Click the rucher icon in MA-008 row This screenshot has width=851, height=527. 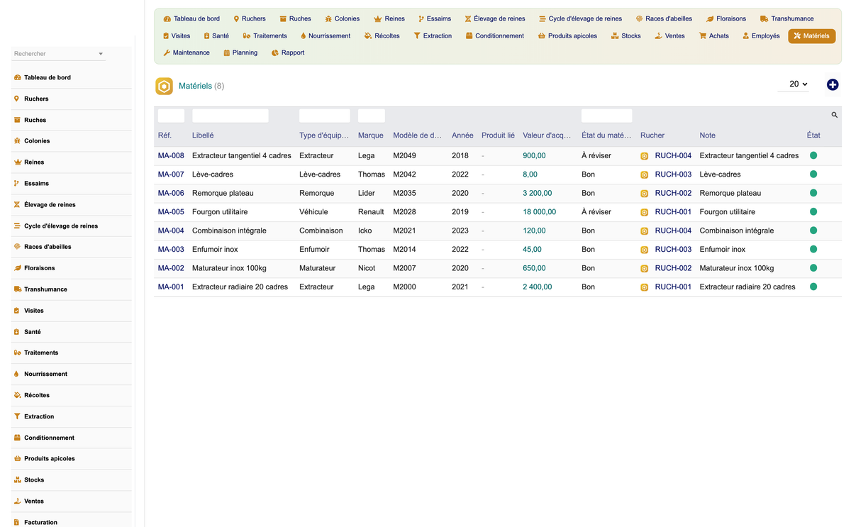[645, 156]
